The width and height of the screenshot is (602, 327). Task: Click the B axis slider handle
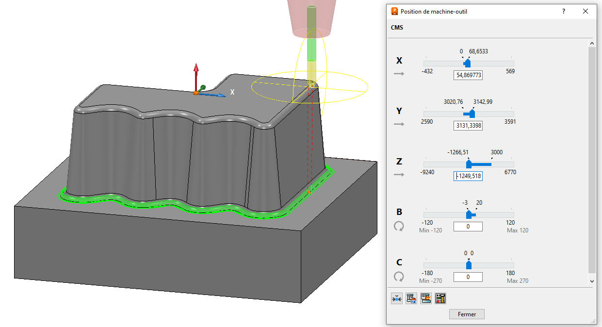click(469, 214)
